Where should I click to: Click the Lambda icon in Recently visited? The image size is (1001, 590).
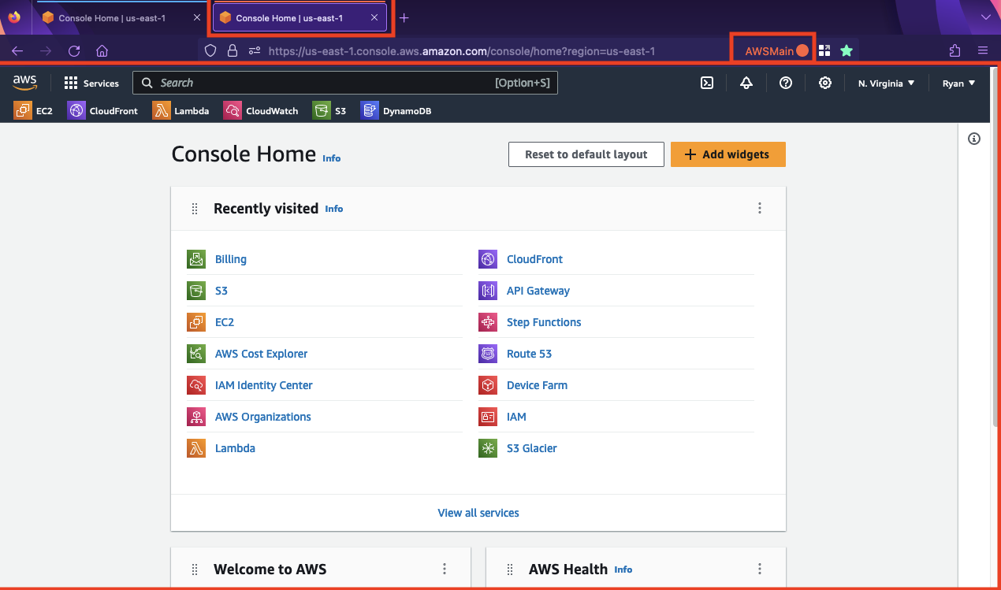pyautogui.click(x=196, y=448)
